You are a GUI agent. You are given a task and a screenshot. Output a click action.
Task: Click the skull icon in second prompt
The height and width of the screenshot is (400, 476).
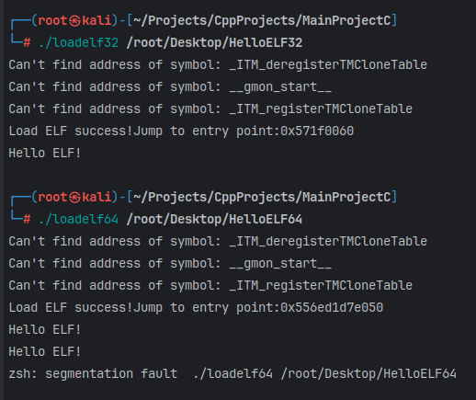[x=74, y=197]
